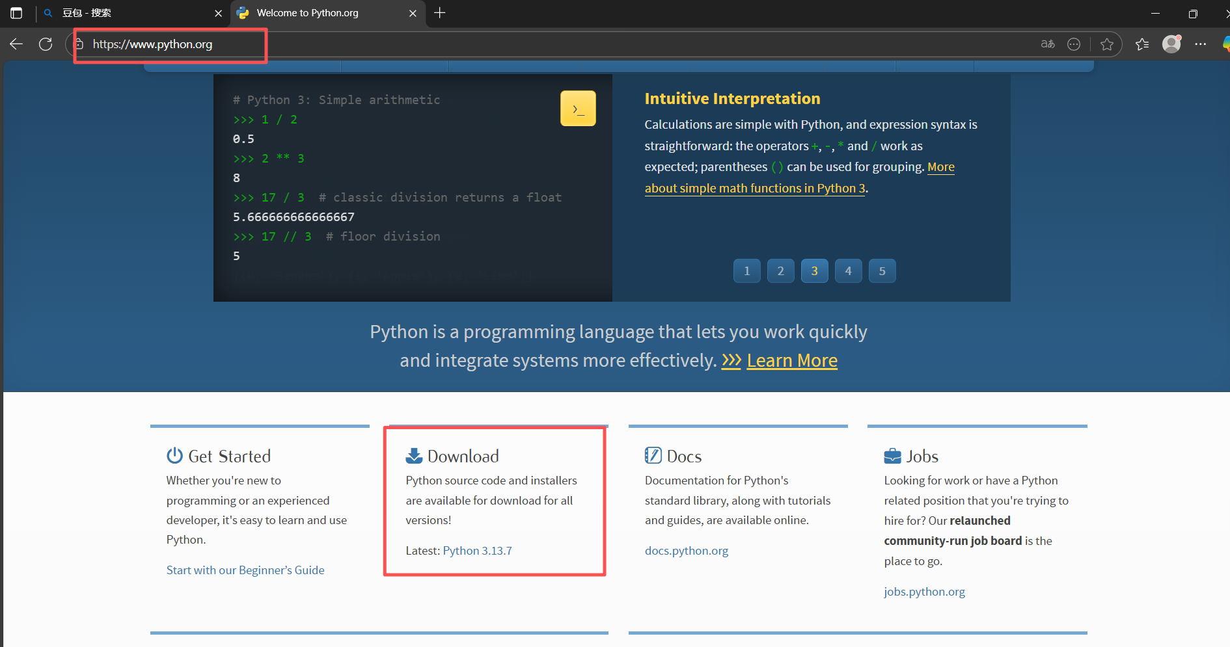Click the Get Started heading
The height and width of the screenshot is (647, 1230).
click(229, 456)
